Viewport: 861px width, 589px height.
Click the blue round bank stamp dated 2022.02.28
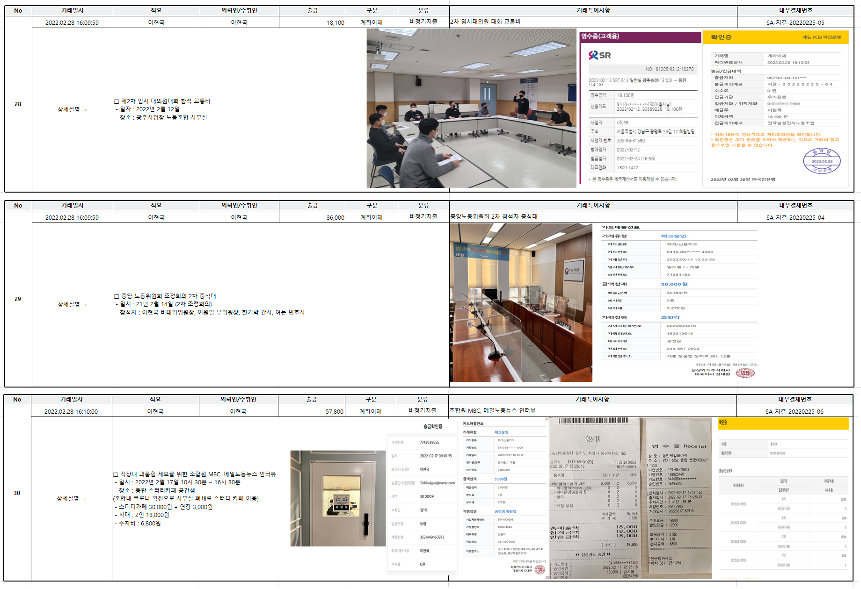tap(822, 161)
